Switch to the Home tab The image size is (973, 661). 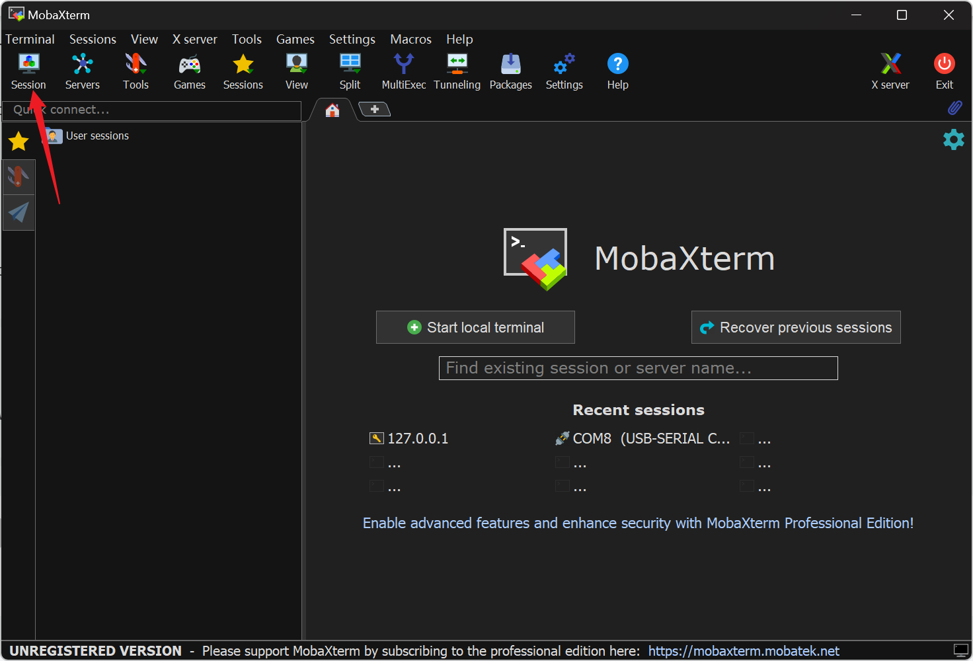click(x=332, y=110)
